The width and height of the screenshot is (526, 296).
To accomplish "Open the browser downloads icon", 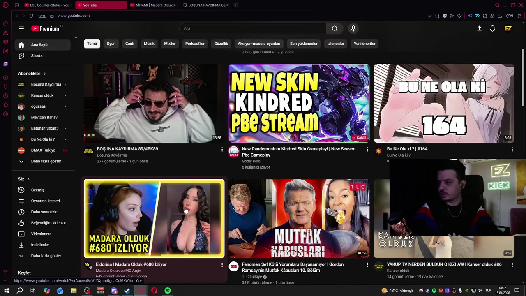I will [500, 16].
